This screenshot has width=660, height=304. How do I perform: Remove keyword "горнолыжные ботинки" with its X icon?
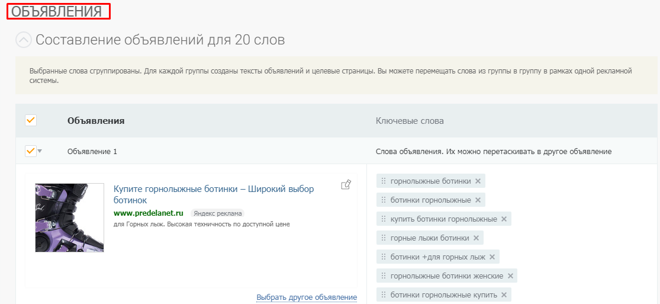tap(478, 181)
